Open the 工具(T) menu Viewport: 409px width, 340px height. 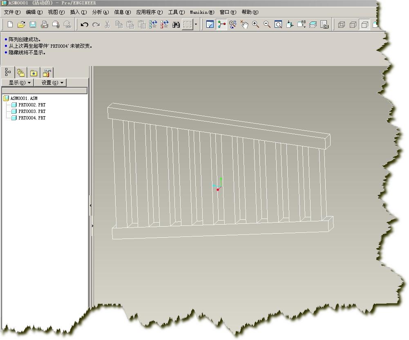coord(177,12)
